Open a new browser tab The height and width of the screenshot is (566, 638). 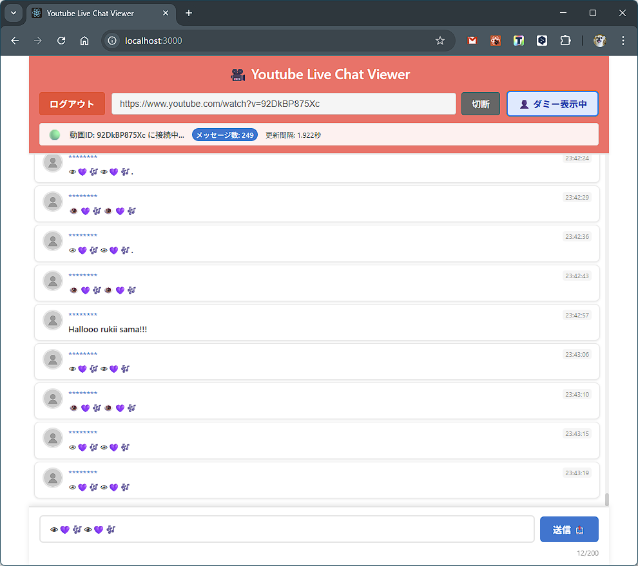tap(189, 13)
